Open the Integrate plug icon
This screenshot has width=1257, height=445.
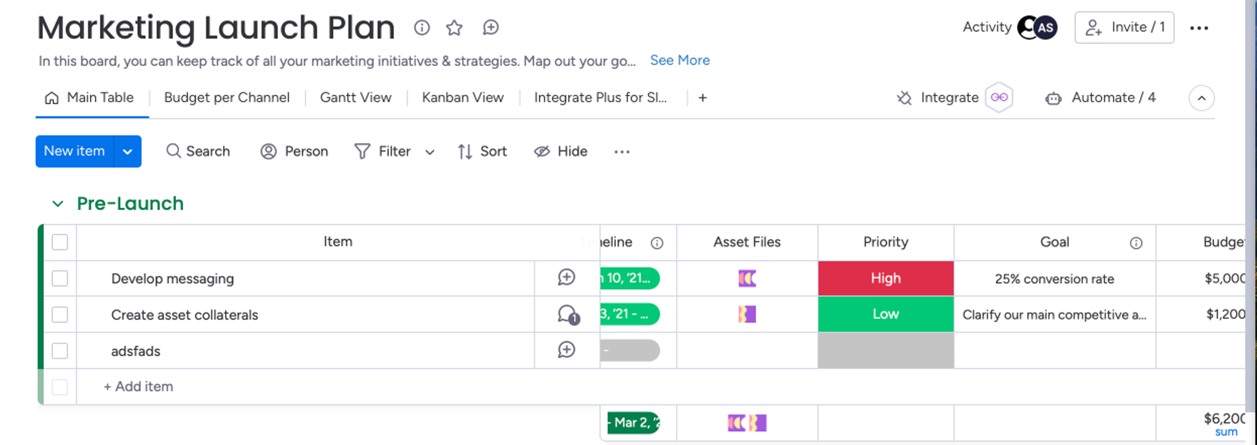tap(904, 98)
